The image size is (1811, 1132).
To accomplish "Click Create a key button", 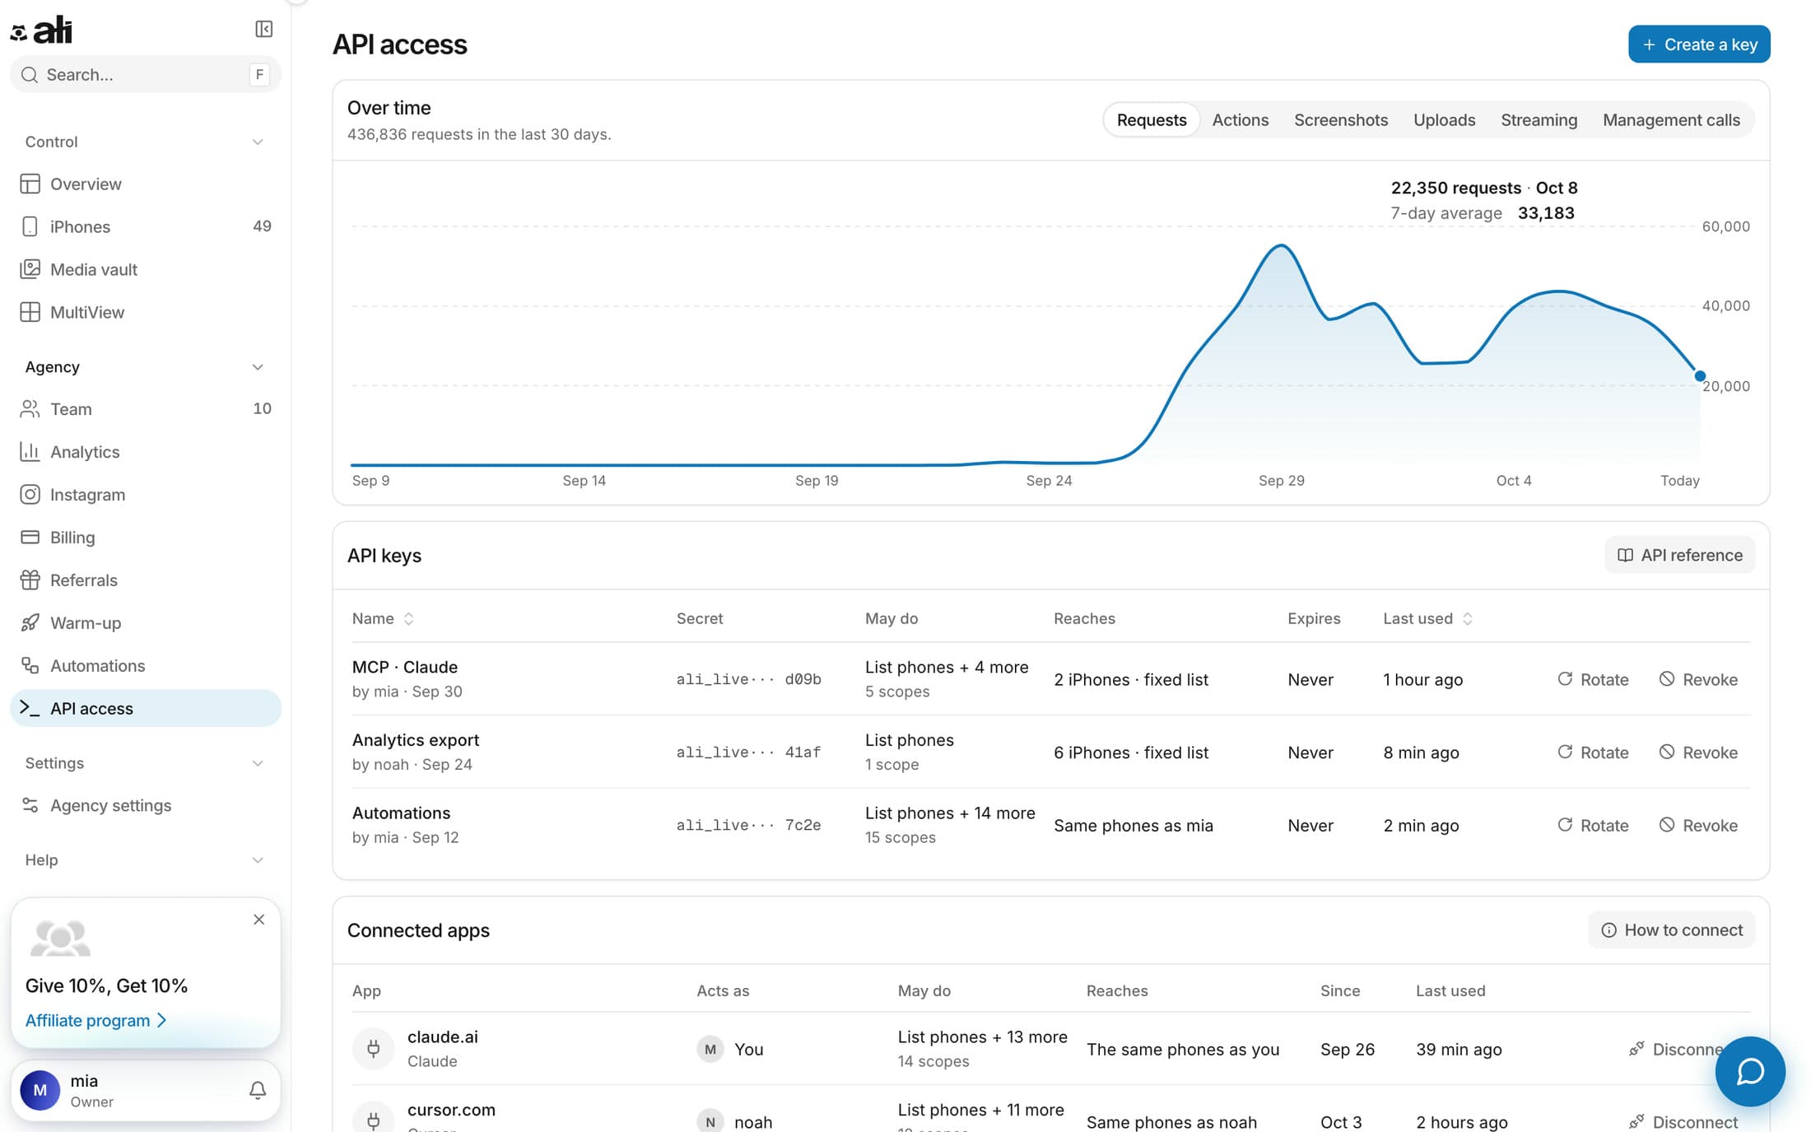I will [x=1699, y=44].
